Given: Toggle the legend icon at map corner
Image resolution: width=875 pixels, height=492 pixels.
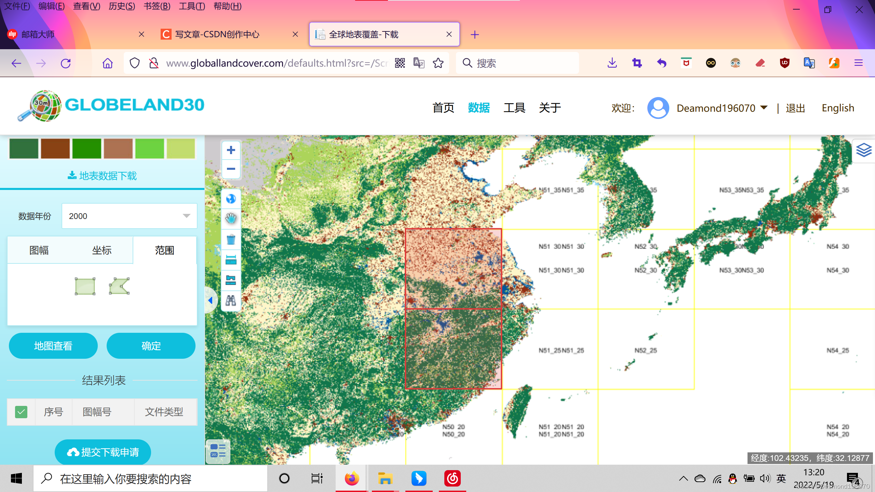Looking at the screenshot, I should [x=218, y=451].
